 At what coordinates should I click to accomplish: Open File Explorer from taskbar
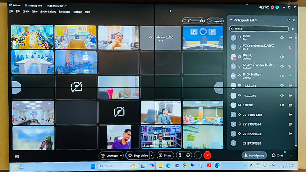(160, 166)
